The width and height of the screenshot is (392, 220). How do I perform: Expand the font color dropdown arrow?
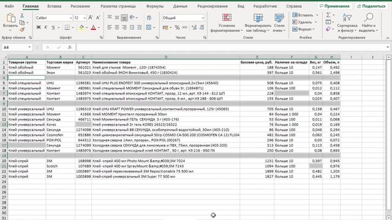99,28
